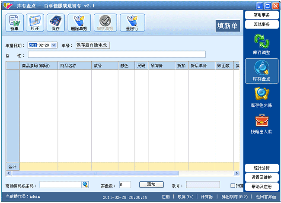Click the 商品编码或条码 input field

[61, 185]
